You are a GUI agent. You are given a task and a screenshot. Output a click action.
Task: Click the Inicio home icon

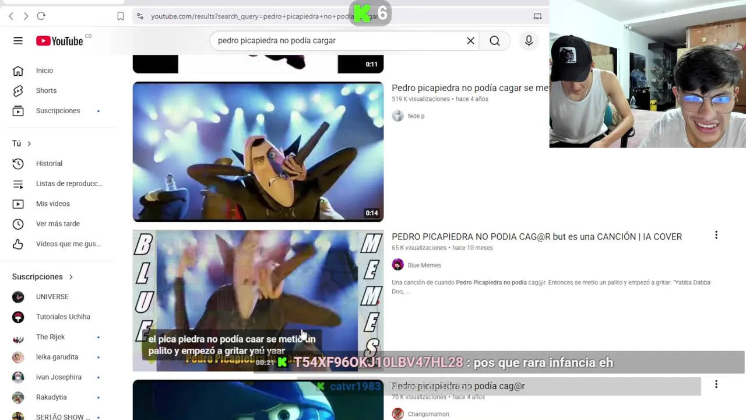pos(18,71)
